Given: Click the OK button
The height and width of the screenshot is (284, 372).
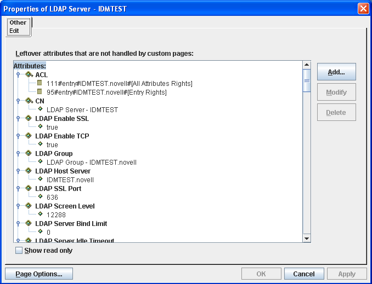Looking at the screenshot, I should point(261,274).
